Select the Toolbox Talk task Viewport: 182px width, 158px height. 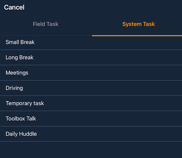[21, 119]
